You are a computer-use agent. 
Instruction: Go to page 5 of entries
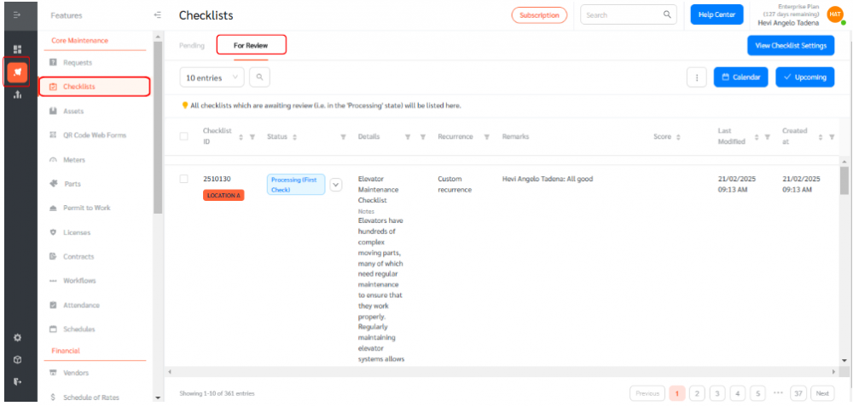tap(757, 393)
